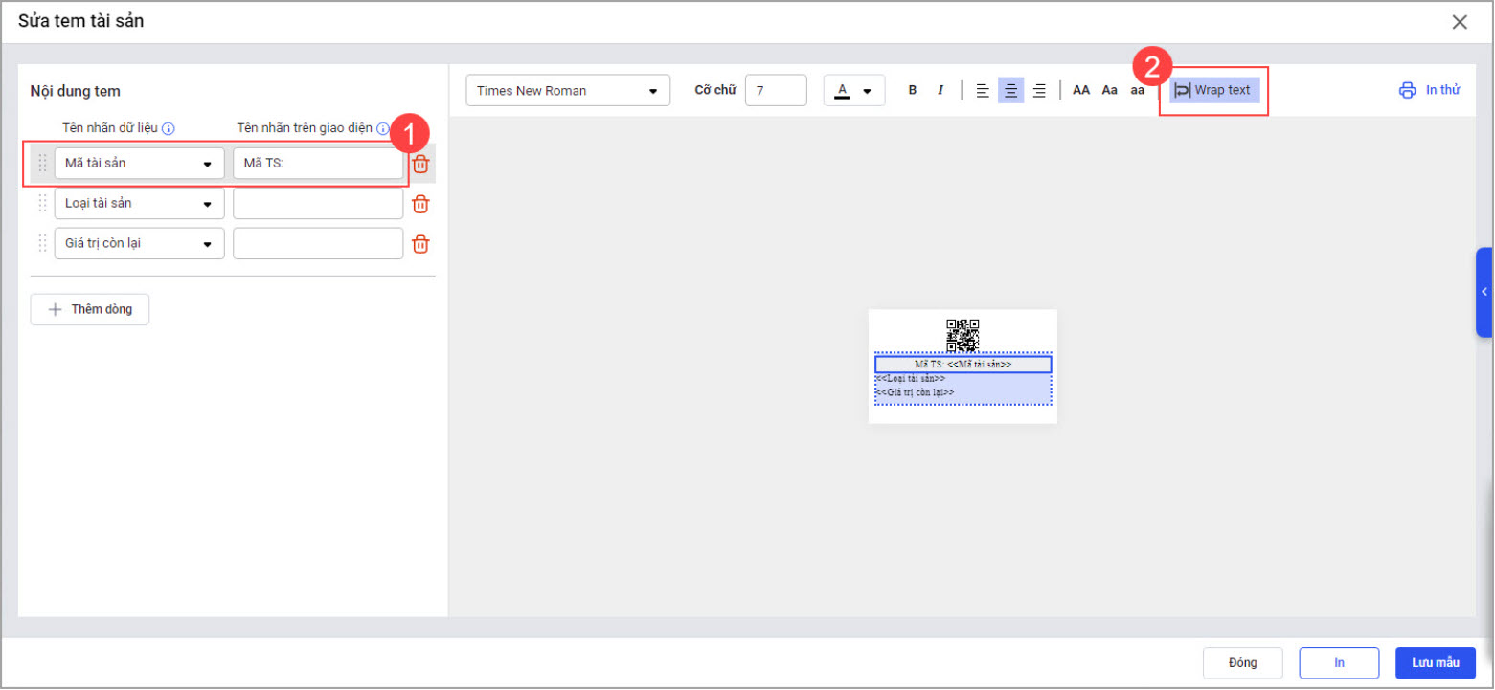Toggle the Wrap text option
Screen dimensions: 1495x690
1212,90
